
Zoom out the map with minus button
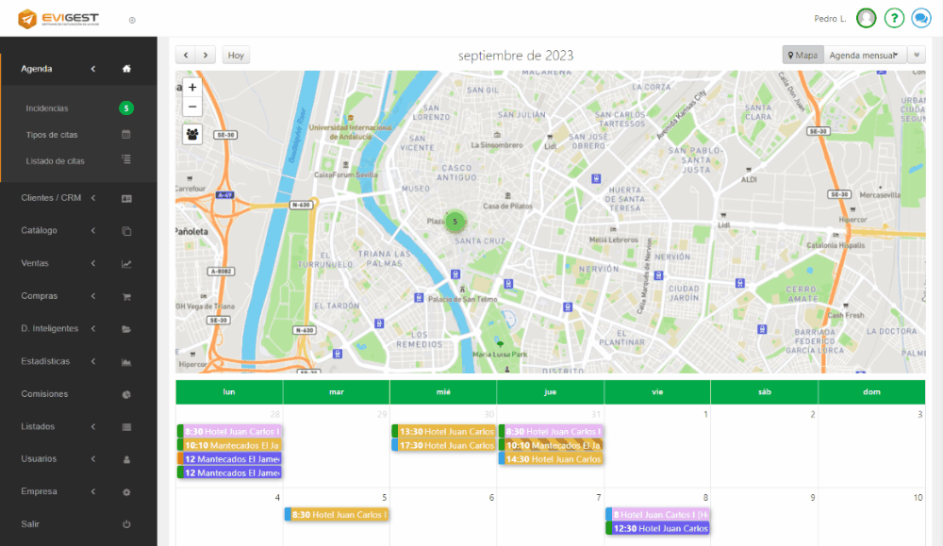coord(192,107)
